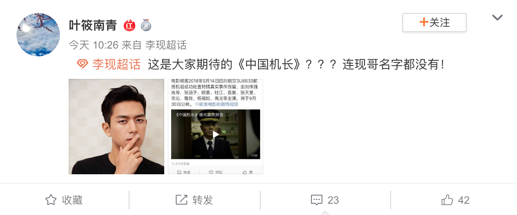Screen dimensions: 517x215
Task: Follow the user with +关注 button
Action: (x=434, y=23)
